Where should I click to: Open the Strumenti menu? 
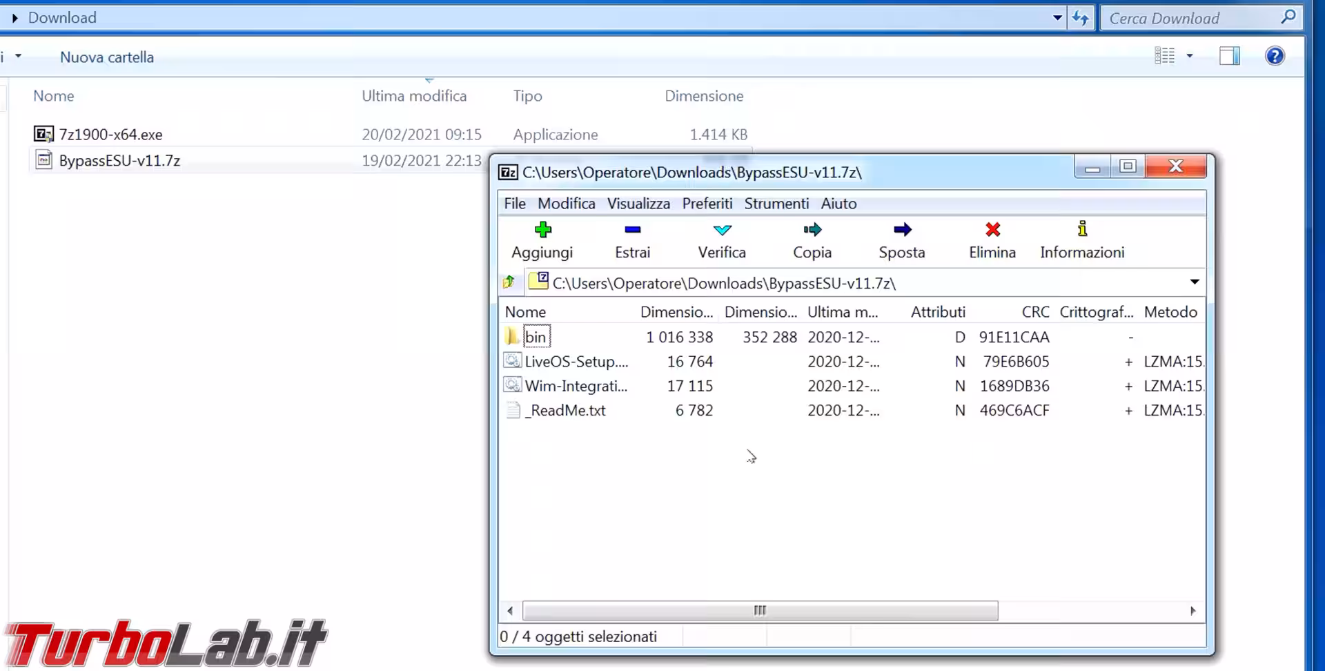(x=776, y=204)
